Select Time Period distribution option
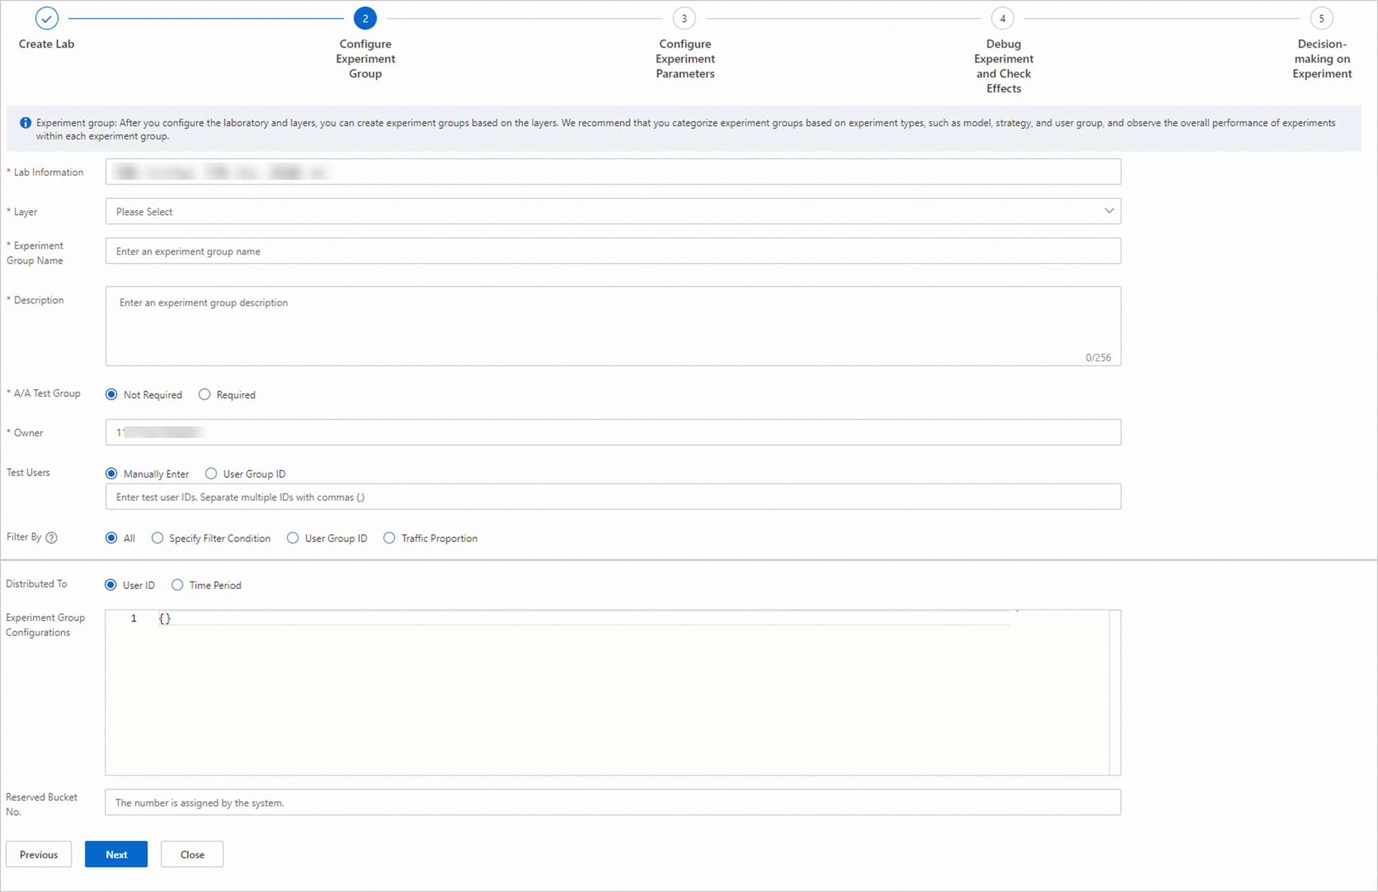Screen dimensions: 1378x892 (x=178, y=585)
